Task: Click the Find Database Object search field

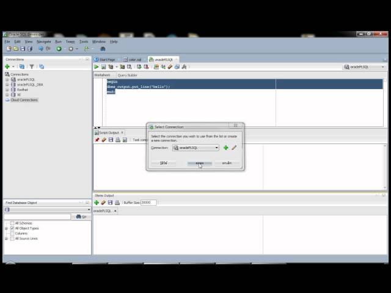Action: click(37, 217)
